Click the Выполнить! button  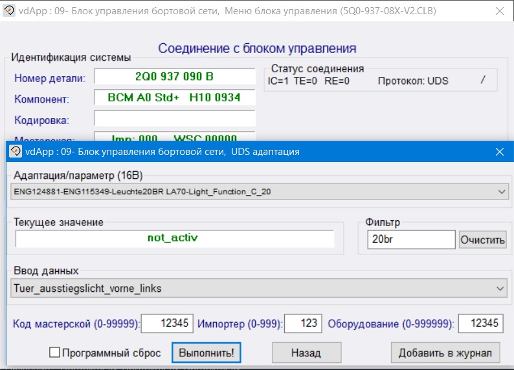coord(207,353)
